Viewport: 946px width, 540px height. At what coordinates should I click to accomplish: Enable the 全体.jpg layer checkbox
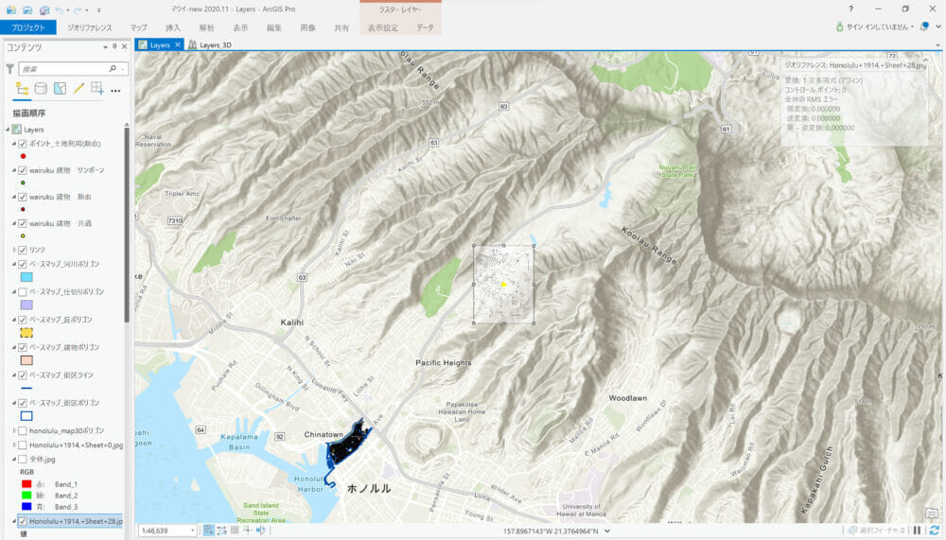coord(23,460)
